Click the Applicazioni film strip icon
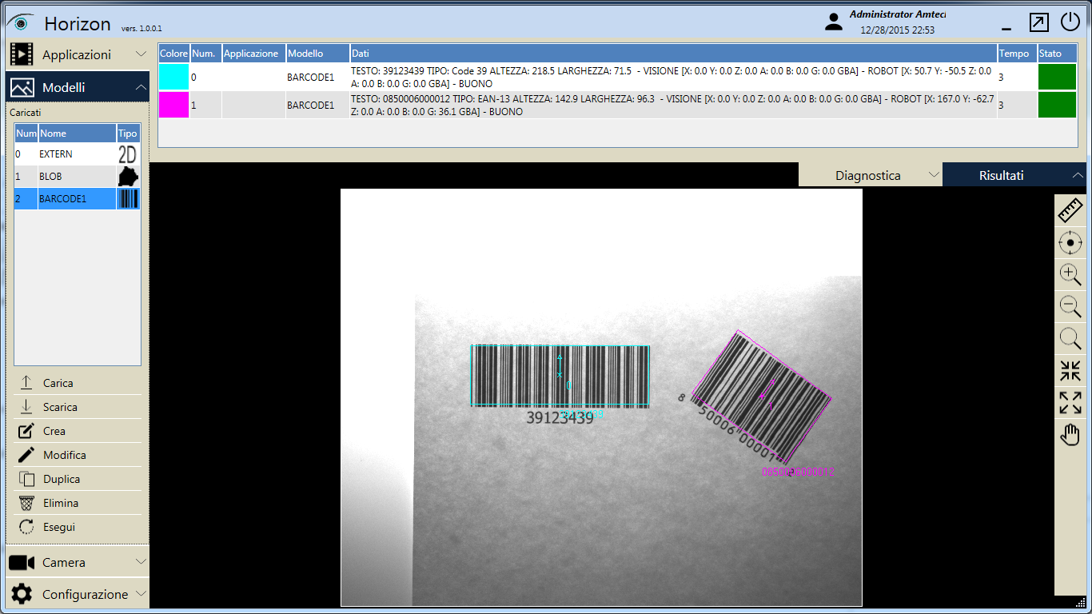The image size is (1092, 614). tap(22, 54)
